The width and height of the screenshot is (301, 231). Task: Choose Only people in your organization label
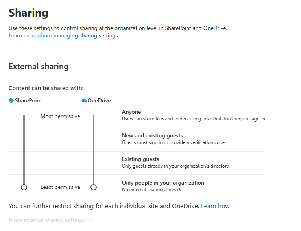[163, 183]
